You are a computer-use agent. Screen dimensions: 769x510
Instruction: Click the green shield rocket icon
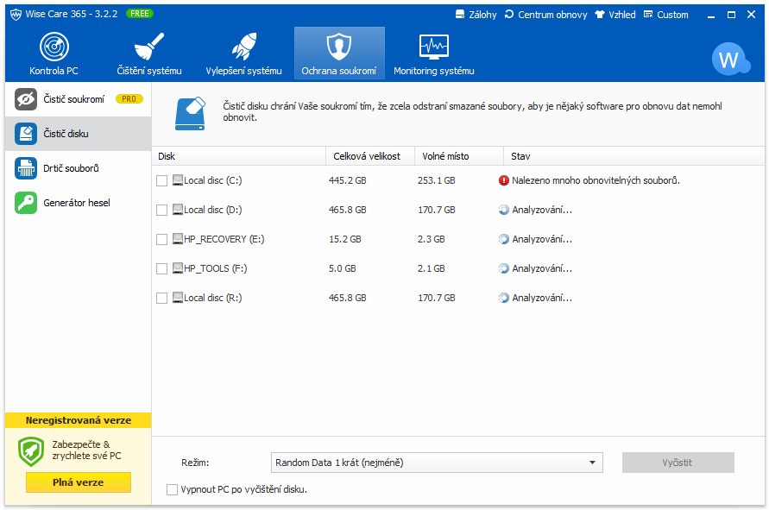(31, 451)
